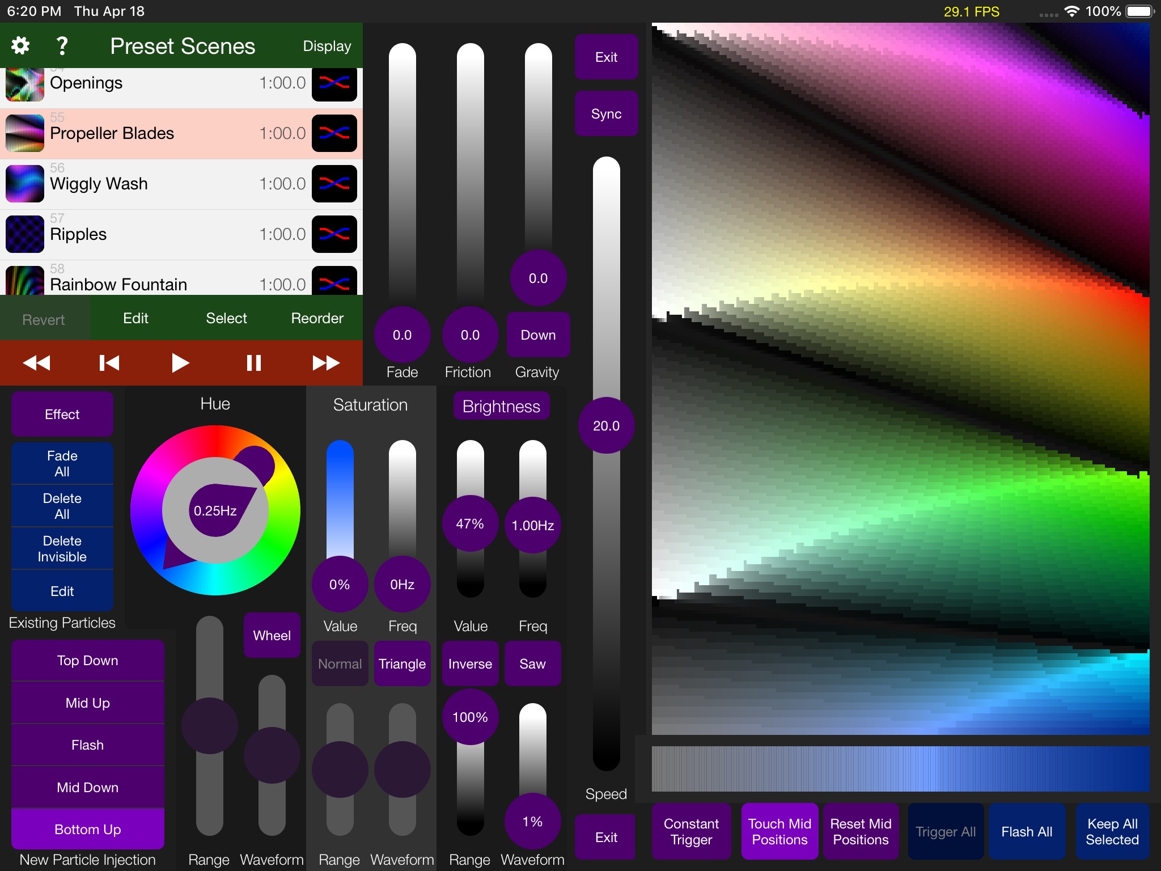Screen dimensions: 1161x871
Task: Open the Select tab
Action: (226, 318)
